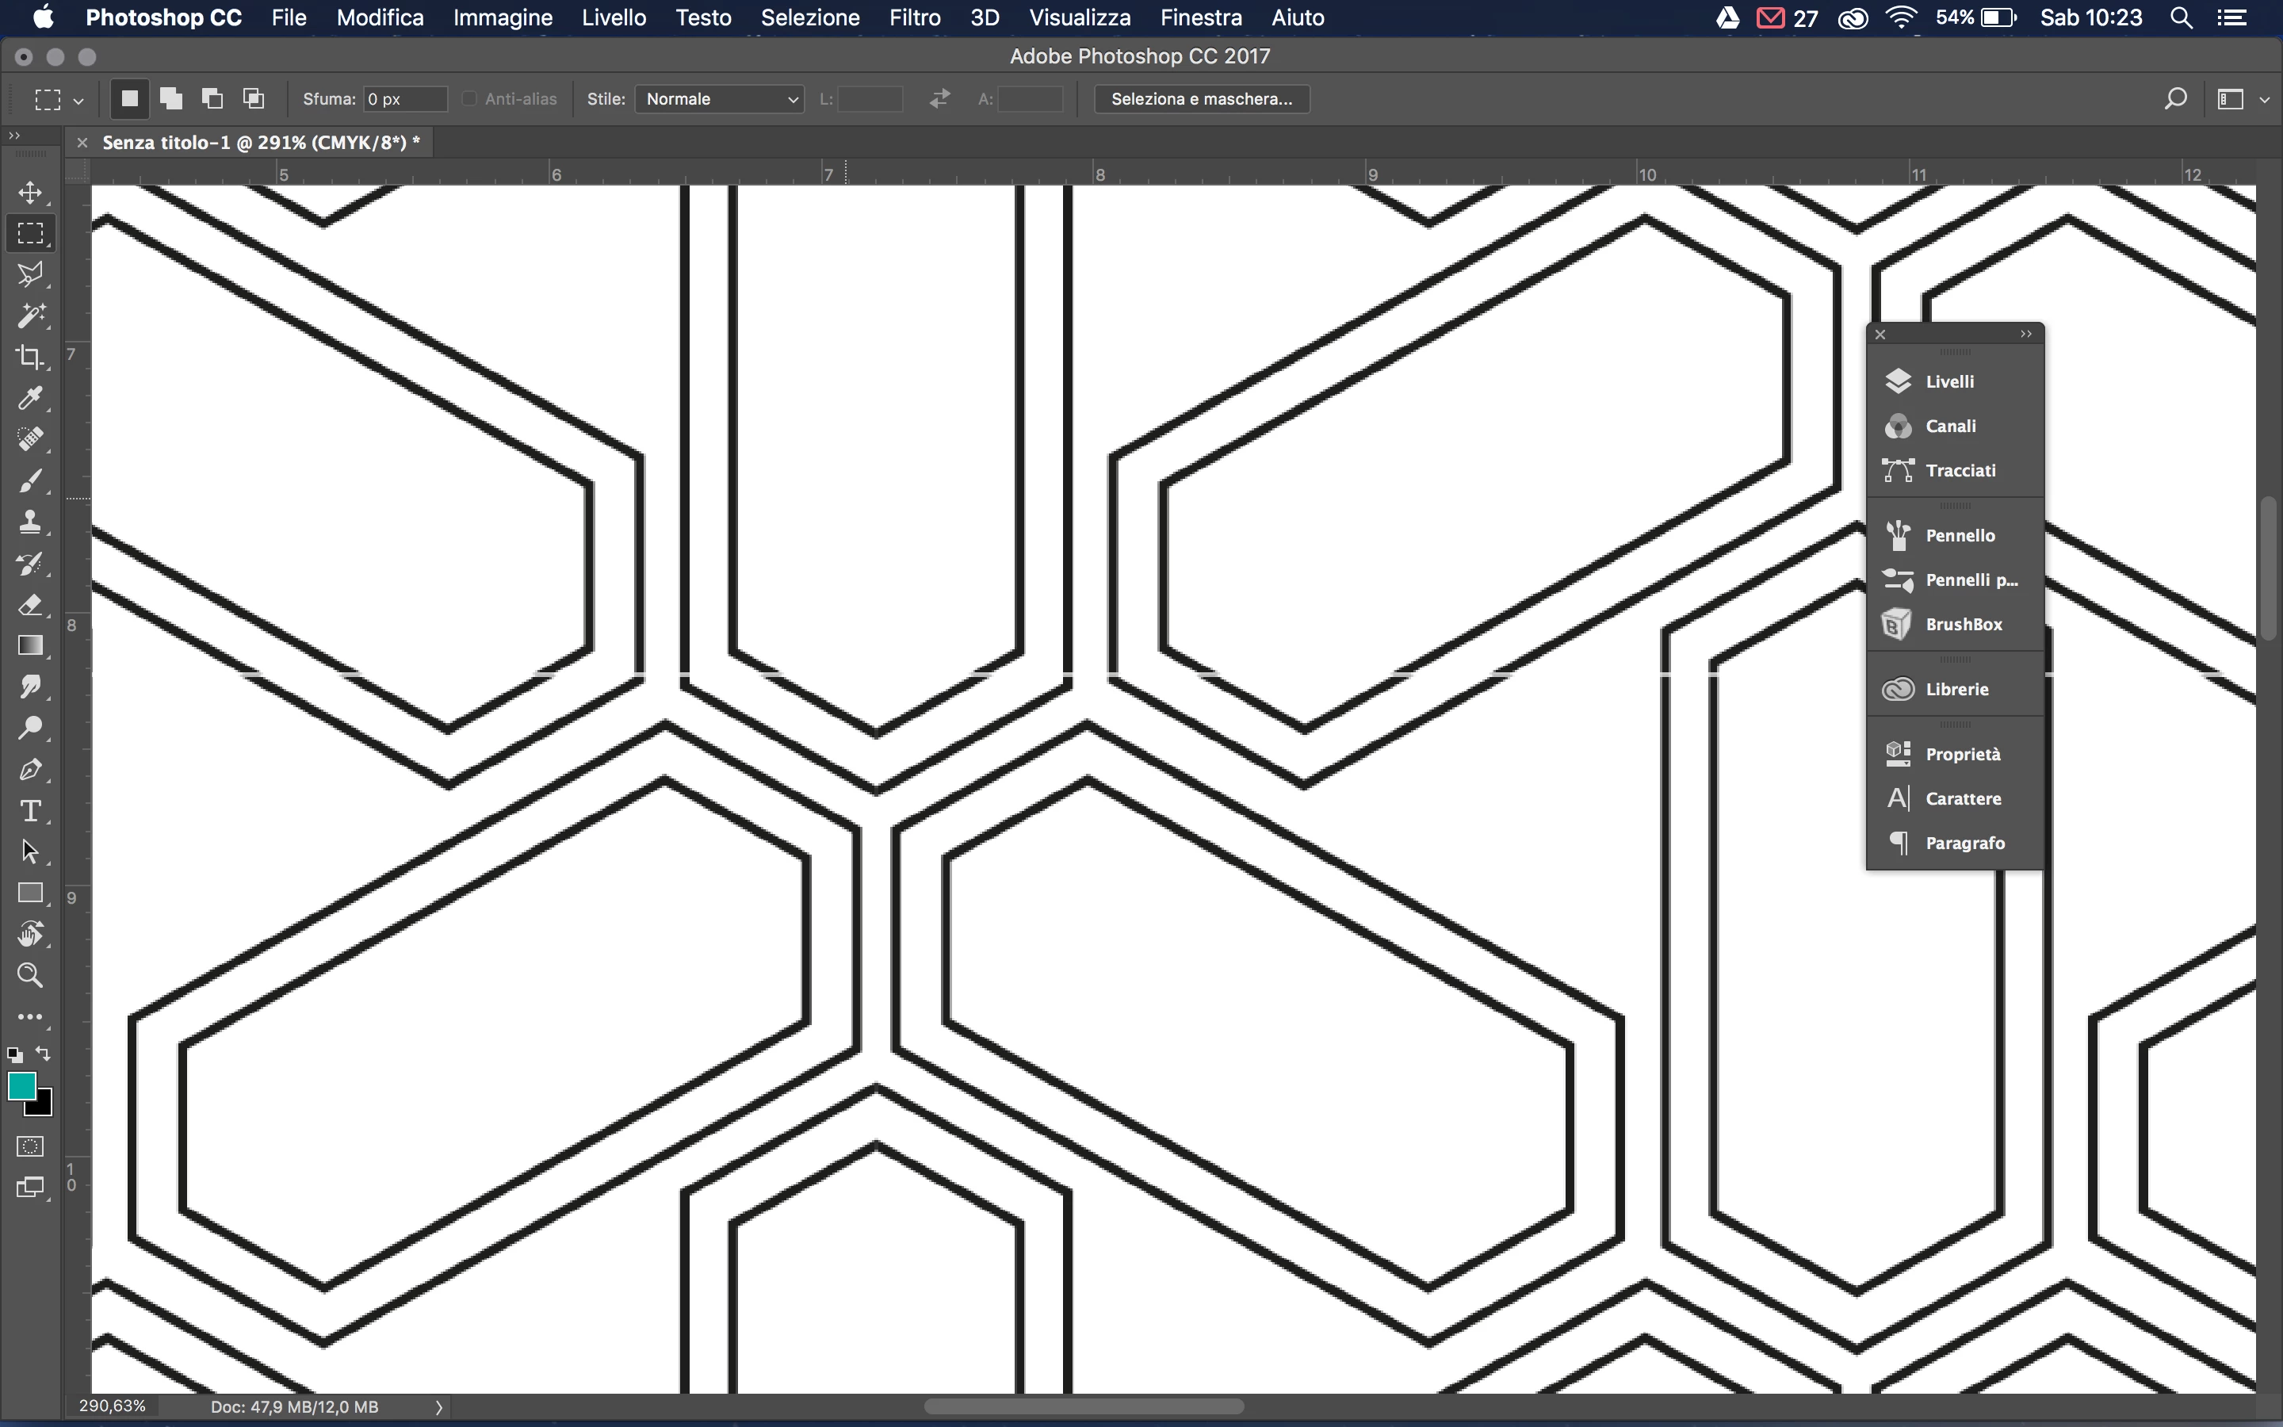Select the Magic Wand tool
This screenshot has height=1427, width=2283.
(30, 316)
